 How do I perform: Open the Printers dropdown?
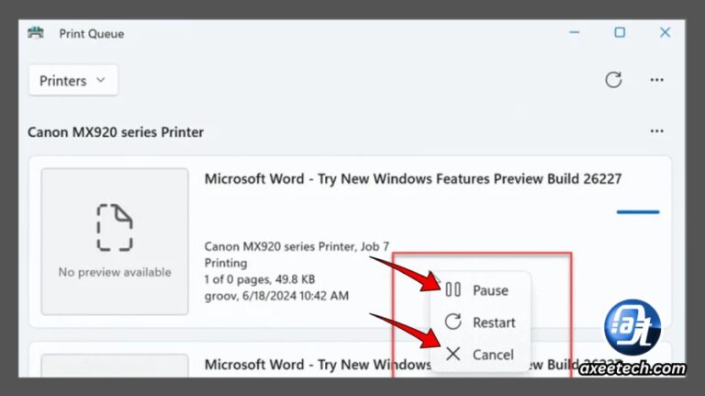[73, 81]
